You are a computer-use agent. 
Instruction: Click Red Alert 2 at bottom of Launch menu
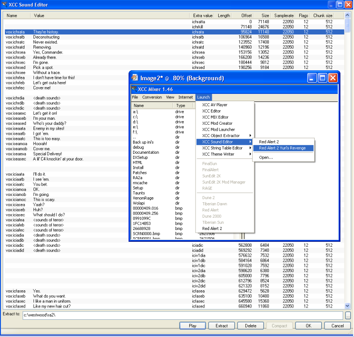[x=225, y=229]
